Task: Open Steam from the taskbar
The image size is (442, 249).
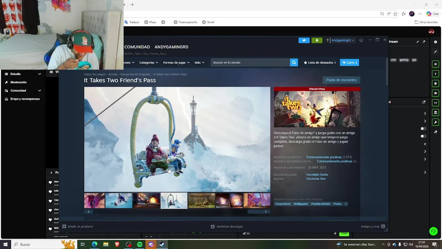Action: (162, 245)
